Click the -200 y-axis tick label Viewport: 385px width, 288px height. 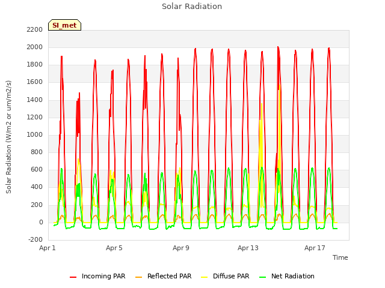click(x=35, y=239)
